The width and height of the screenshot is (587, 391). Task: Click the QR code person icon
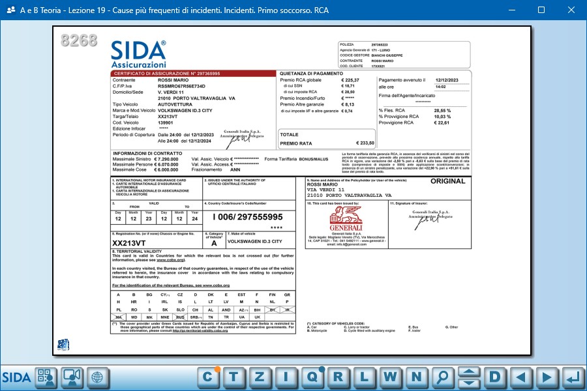(46, 377)
